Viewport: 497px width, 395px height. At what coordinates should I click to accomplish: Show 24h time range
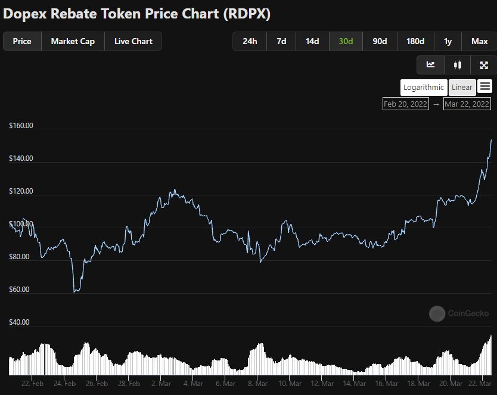point(250,41)
